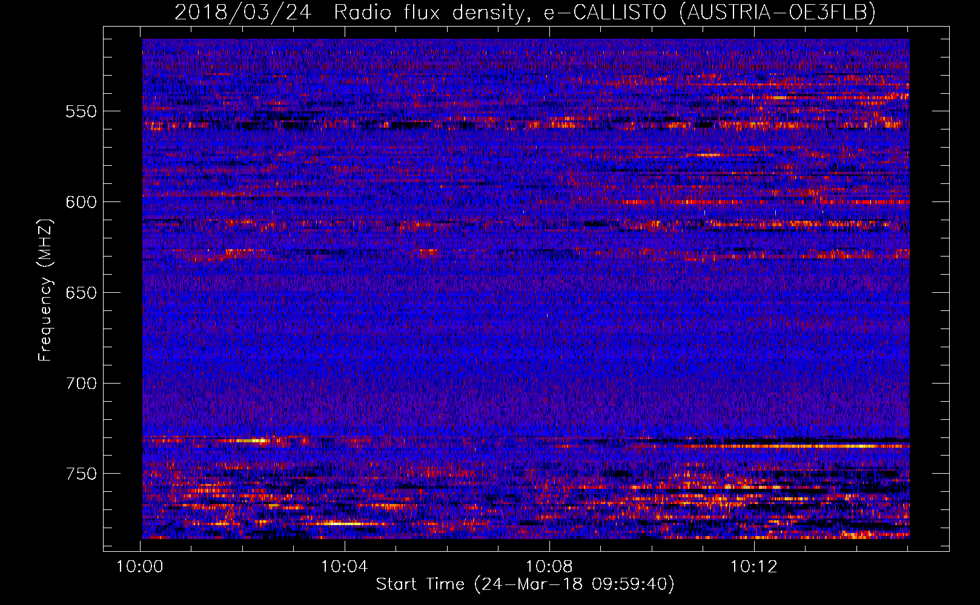Screen dimensions: 980x605
Task: Click the 600 frequency tick label
Action: (81, 202)
